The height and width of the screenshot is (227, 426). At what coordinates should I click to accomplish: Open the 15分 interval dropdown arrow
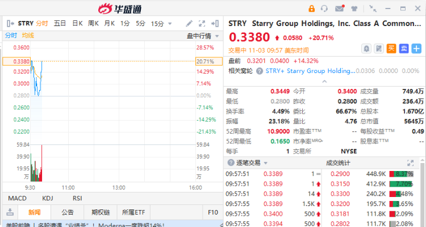click(x=170, y=24)
